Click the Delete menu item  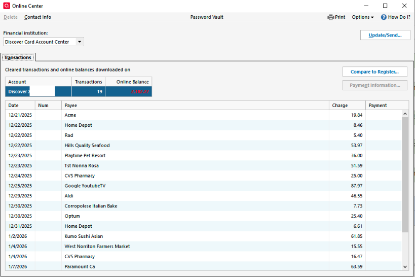click(x=11, y=17)
